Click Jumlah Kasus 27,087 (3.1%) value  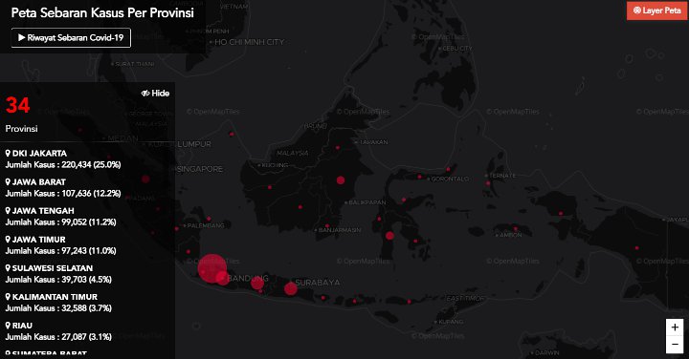[58, 337]
